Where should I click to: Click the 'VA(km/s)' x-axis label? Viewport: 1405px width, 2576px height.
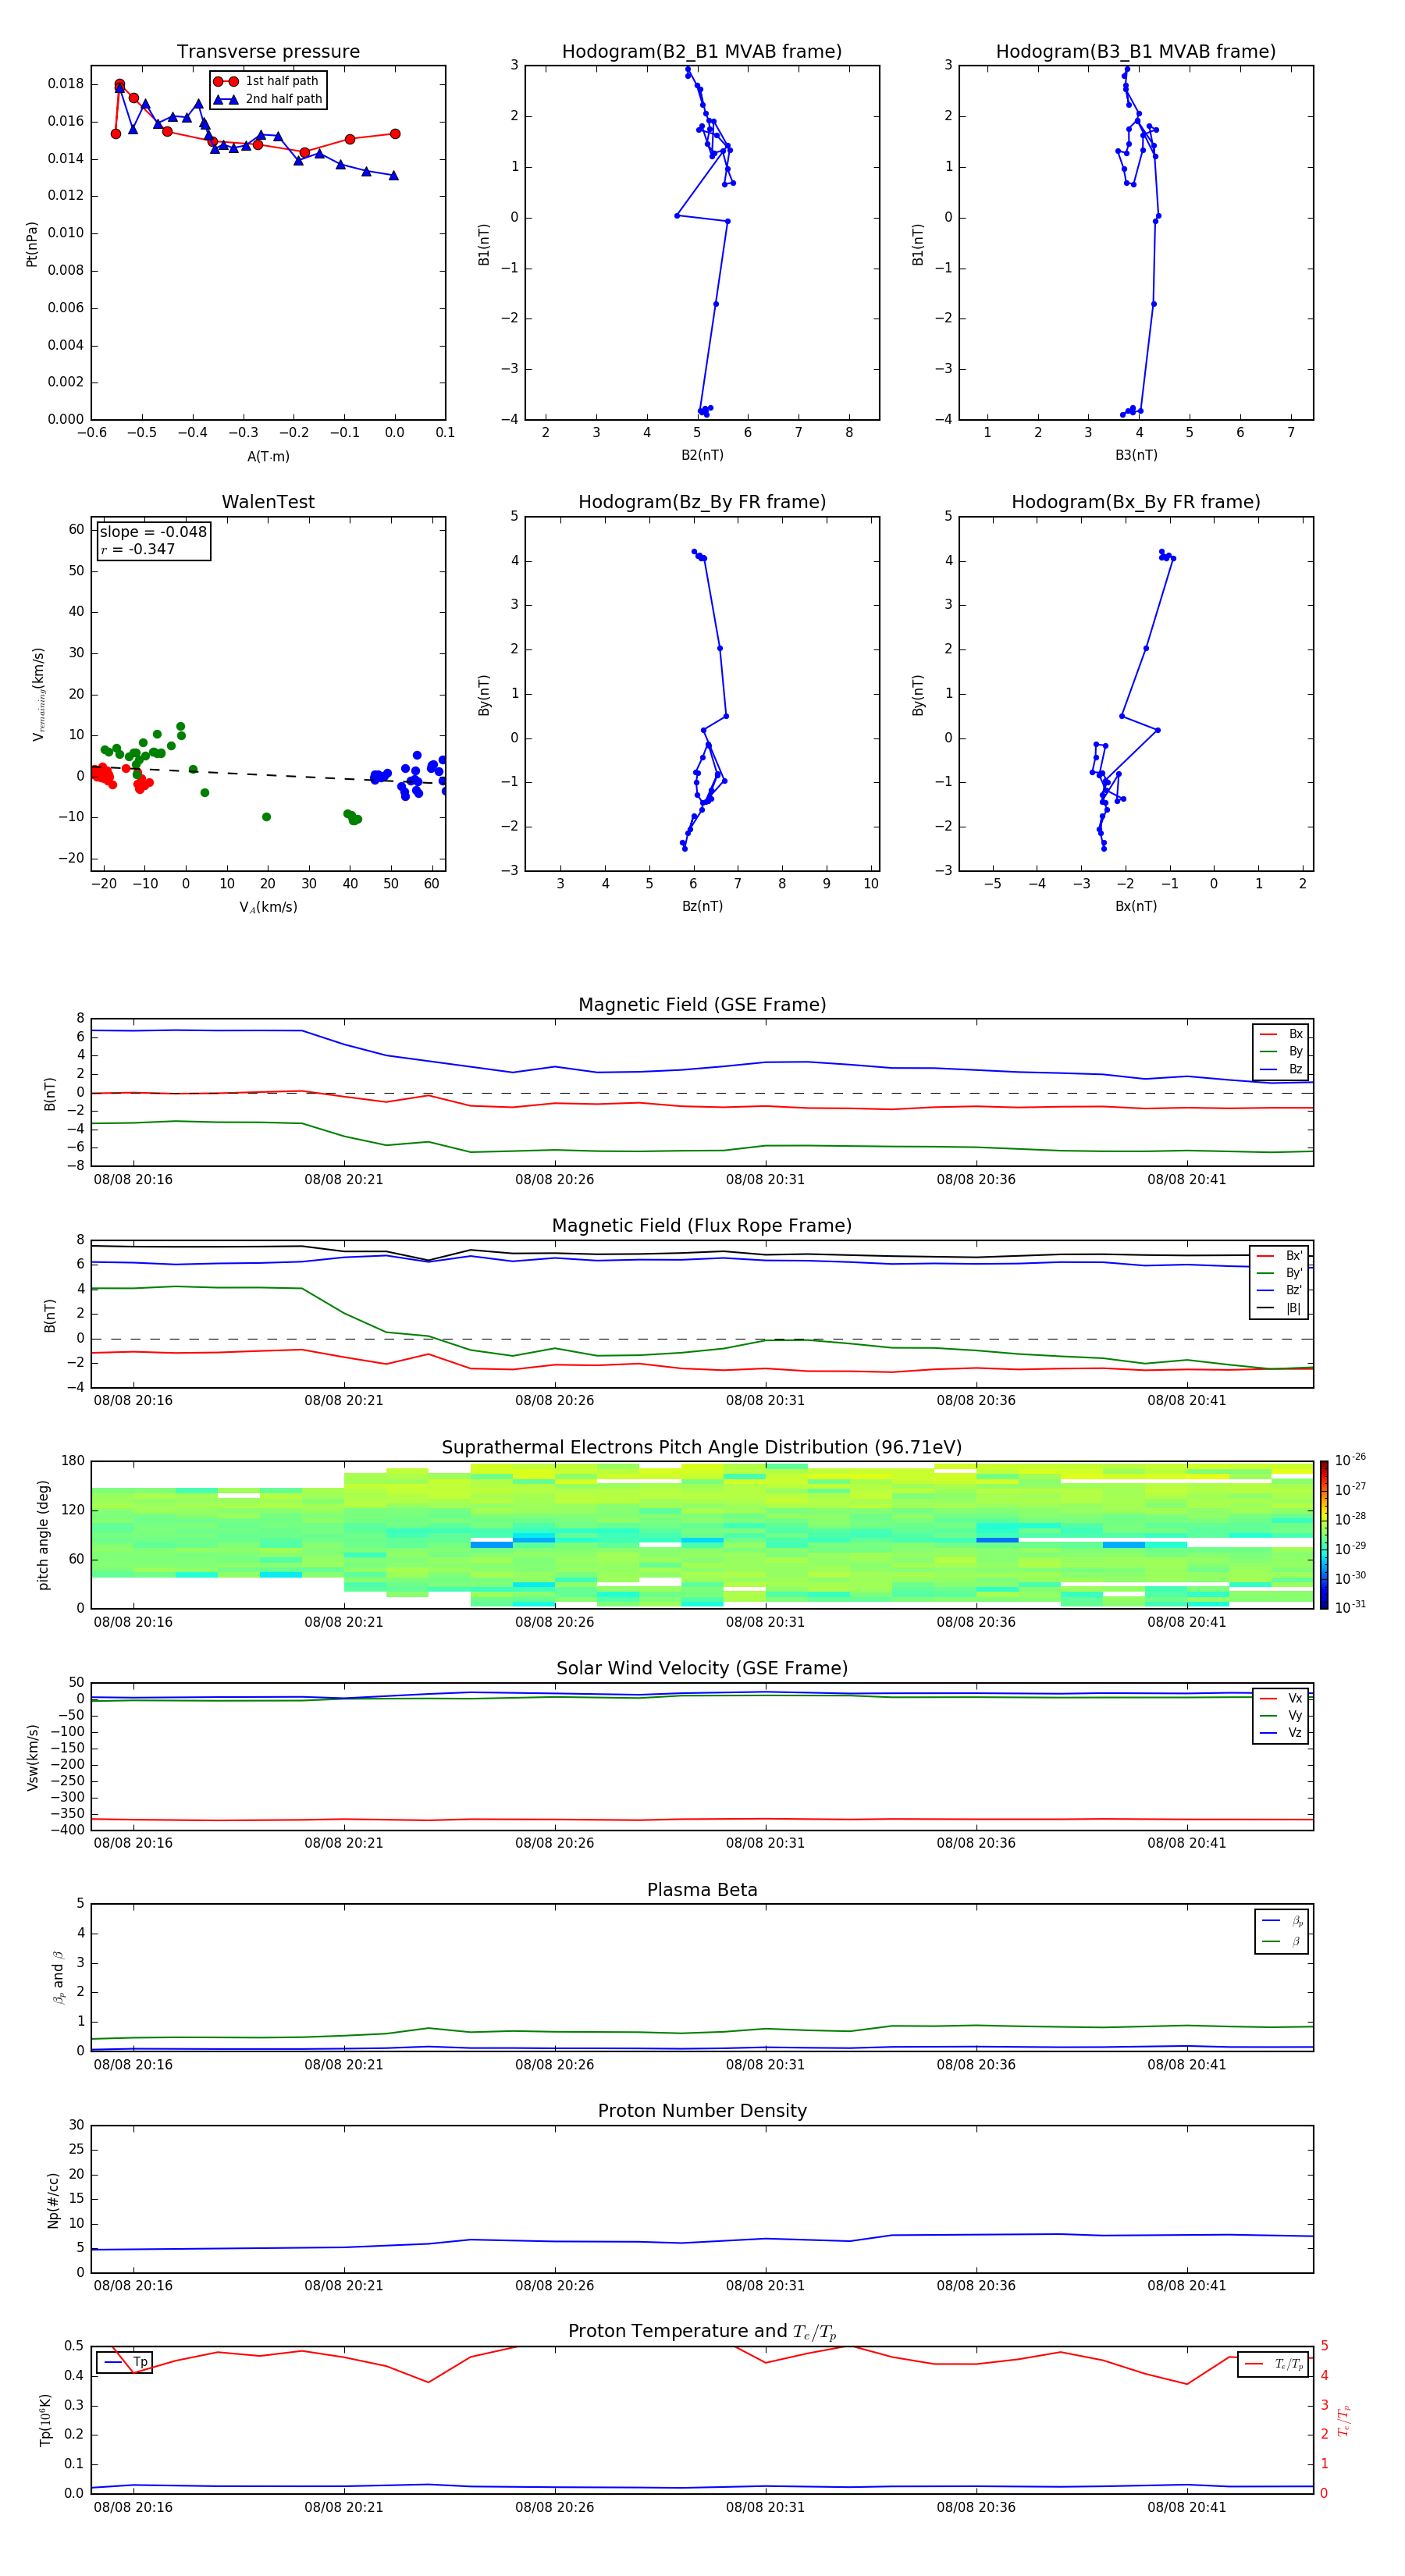pos(268,908)
